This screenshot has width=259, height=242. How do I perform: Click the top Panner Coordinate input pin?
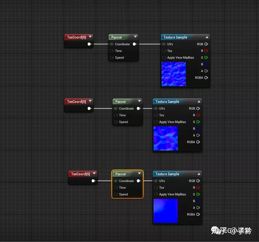112,44
